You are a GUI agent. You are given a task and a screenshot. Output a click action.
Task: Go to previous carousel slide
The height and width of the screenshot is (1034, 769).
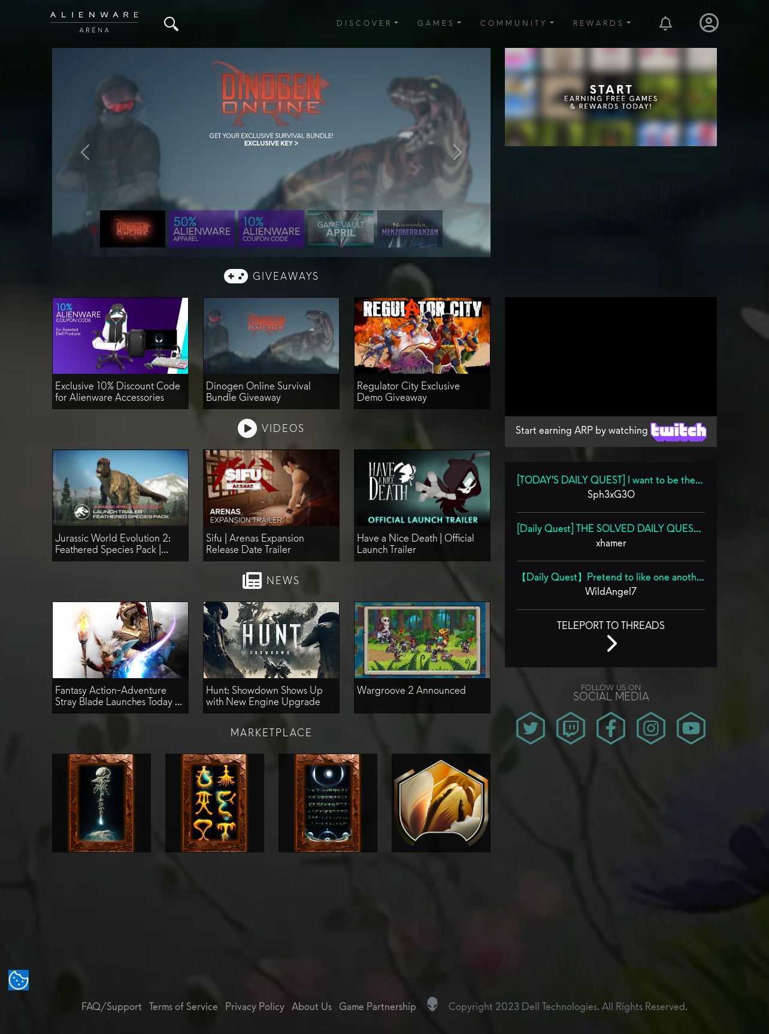[x=85, y=152]
